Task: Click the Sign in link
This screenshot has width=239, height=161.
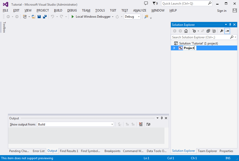Action: [x=222, y=11]
